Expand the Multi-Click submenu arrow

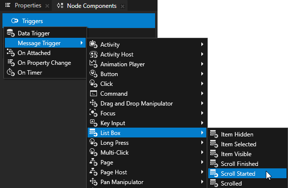pos(202,152)
